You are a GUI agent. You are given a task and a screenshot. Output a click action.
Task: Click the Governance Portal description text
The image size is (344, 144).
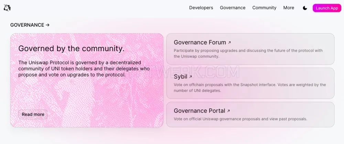pyautogui.click(x=240, y=119)
